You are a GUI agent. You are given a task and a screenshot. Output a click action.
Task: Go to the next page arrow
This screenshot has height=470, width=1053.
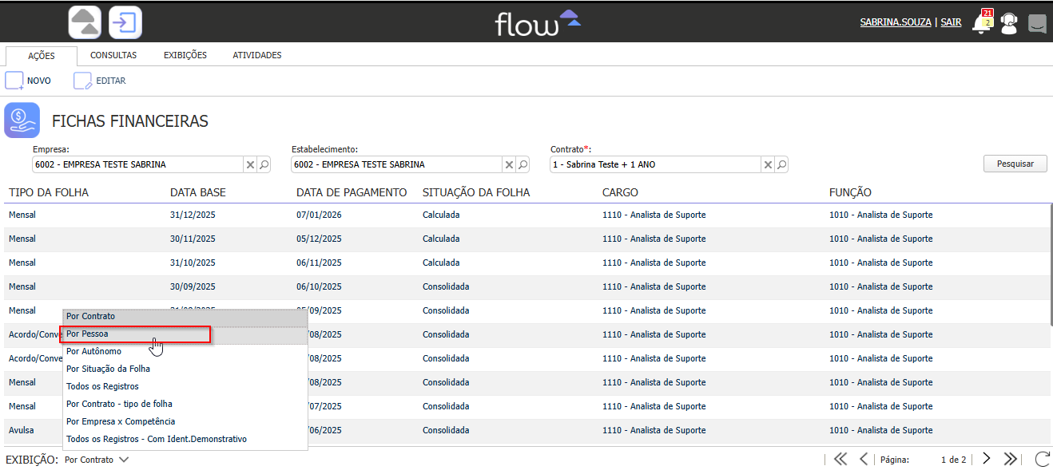987,459
